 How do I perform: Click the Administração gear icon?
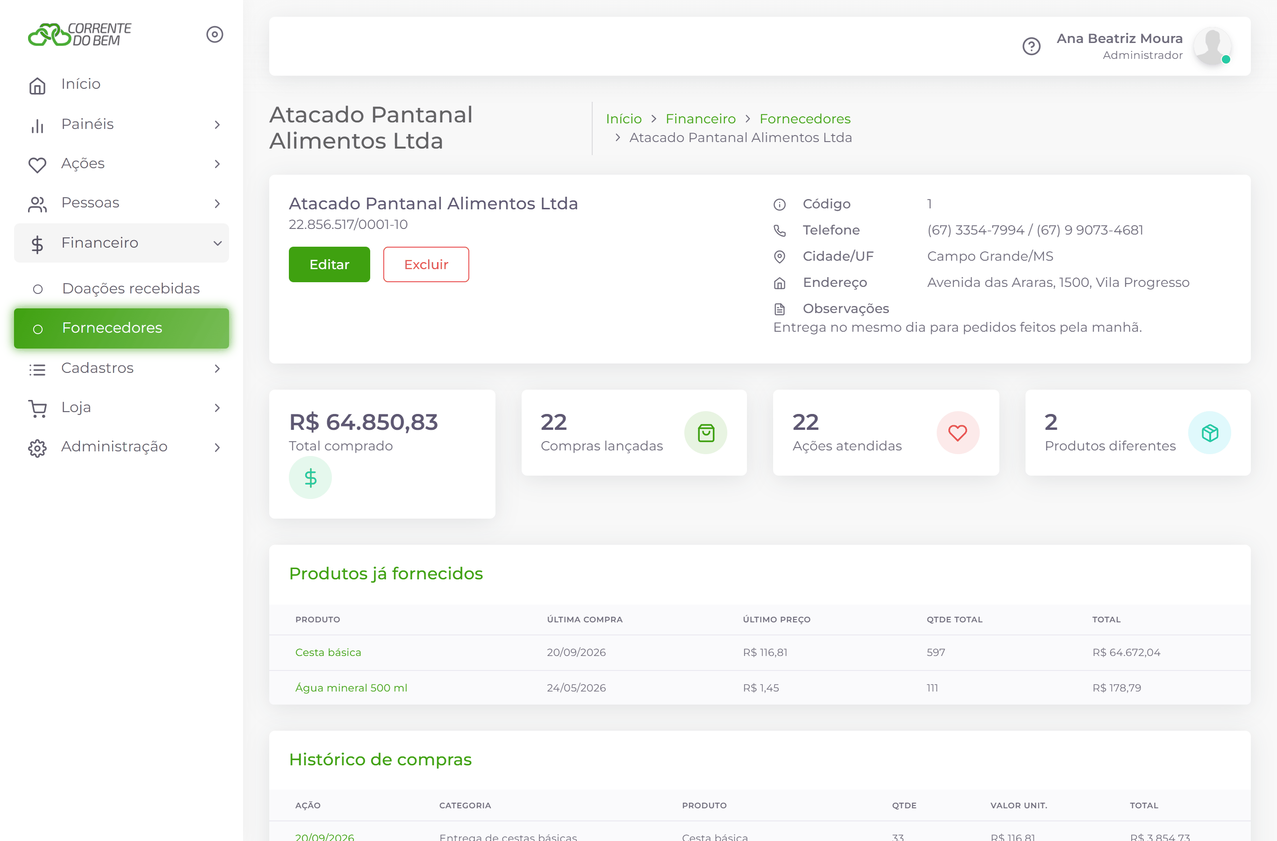coord(37,448)
